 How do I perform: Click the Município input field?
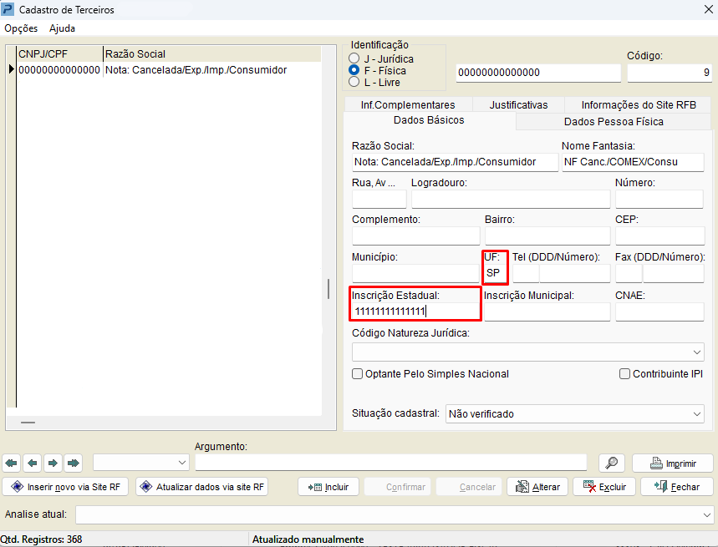coord(415,274)
